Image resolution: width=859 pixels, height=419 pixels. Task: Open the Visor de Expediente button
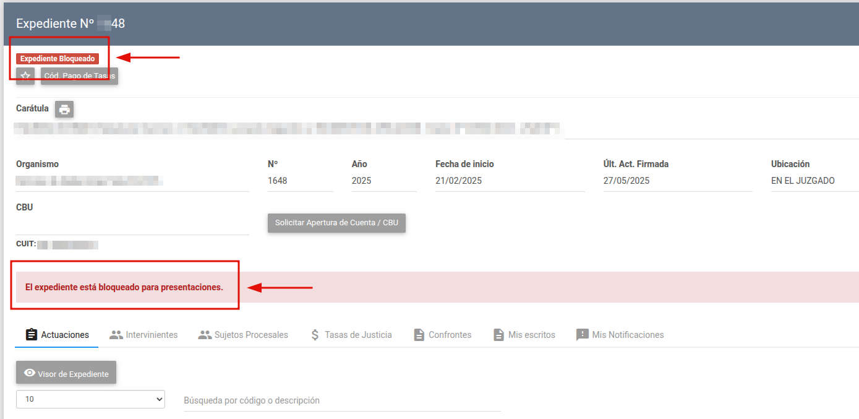[x=66, y=373]
